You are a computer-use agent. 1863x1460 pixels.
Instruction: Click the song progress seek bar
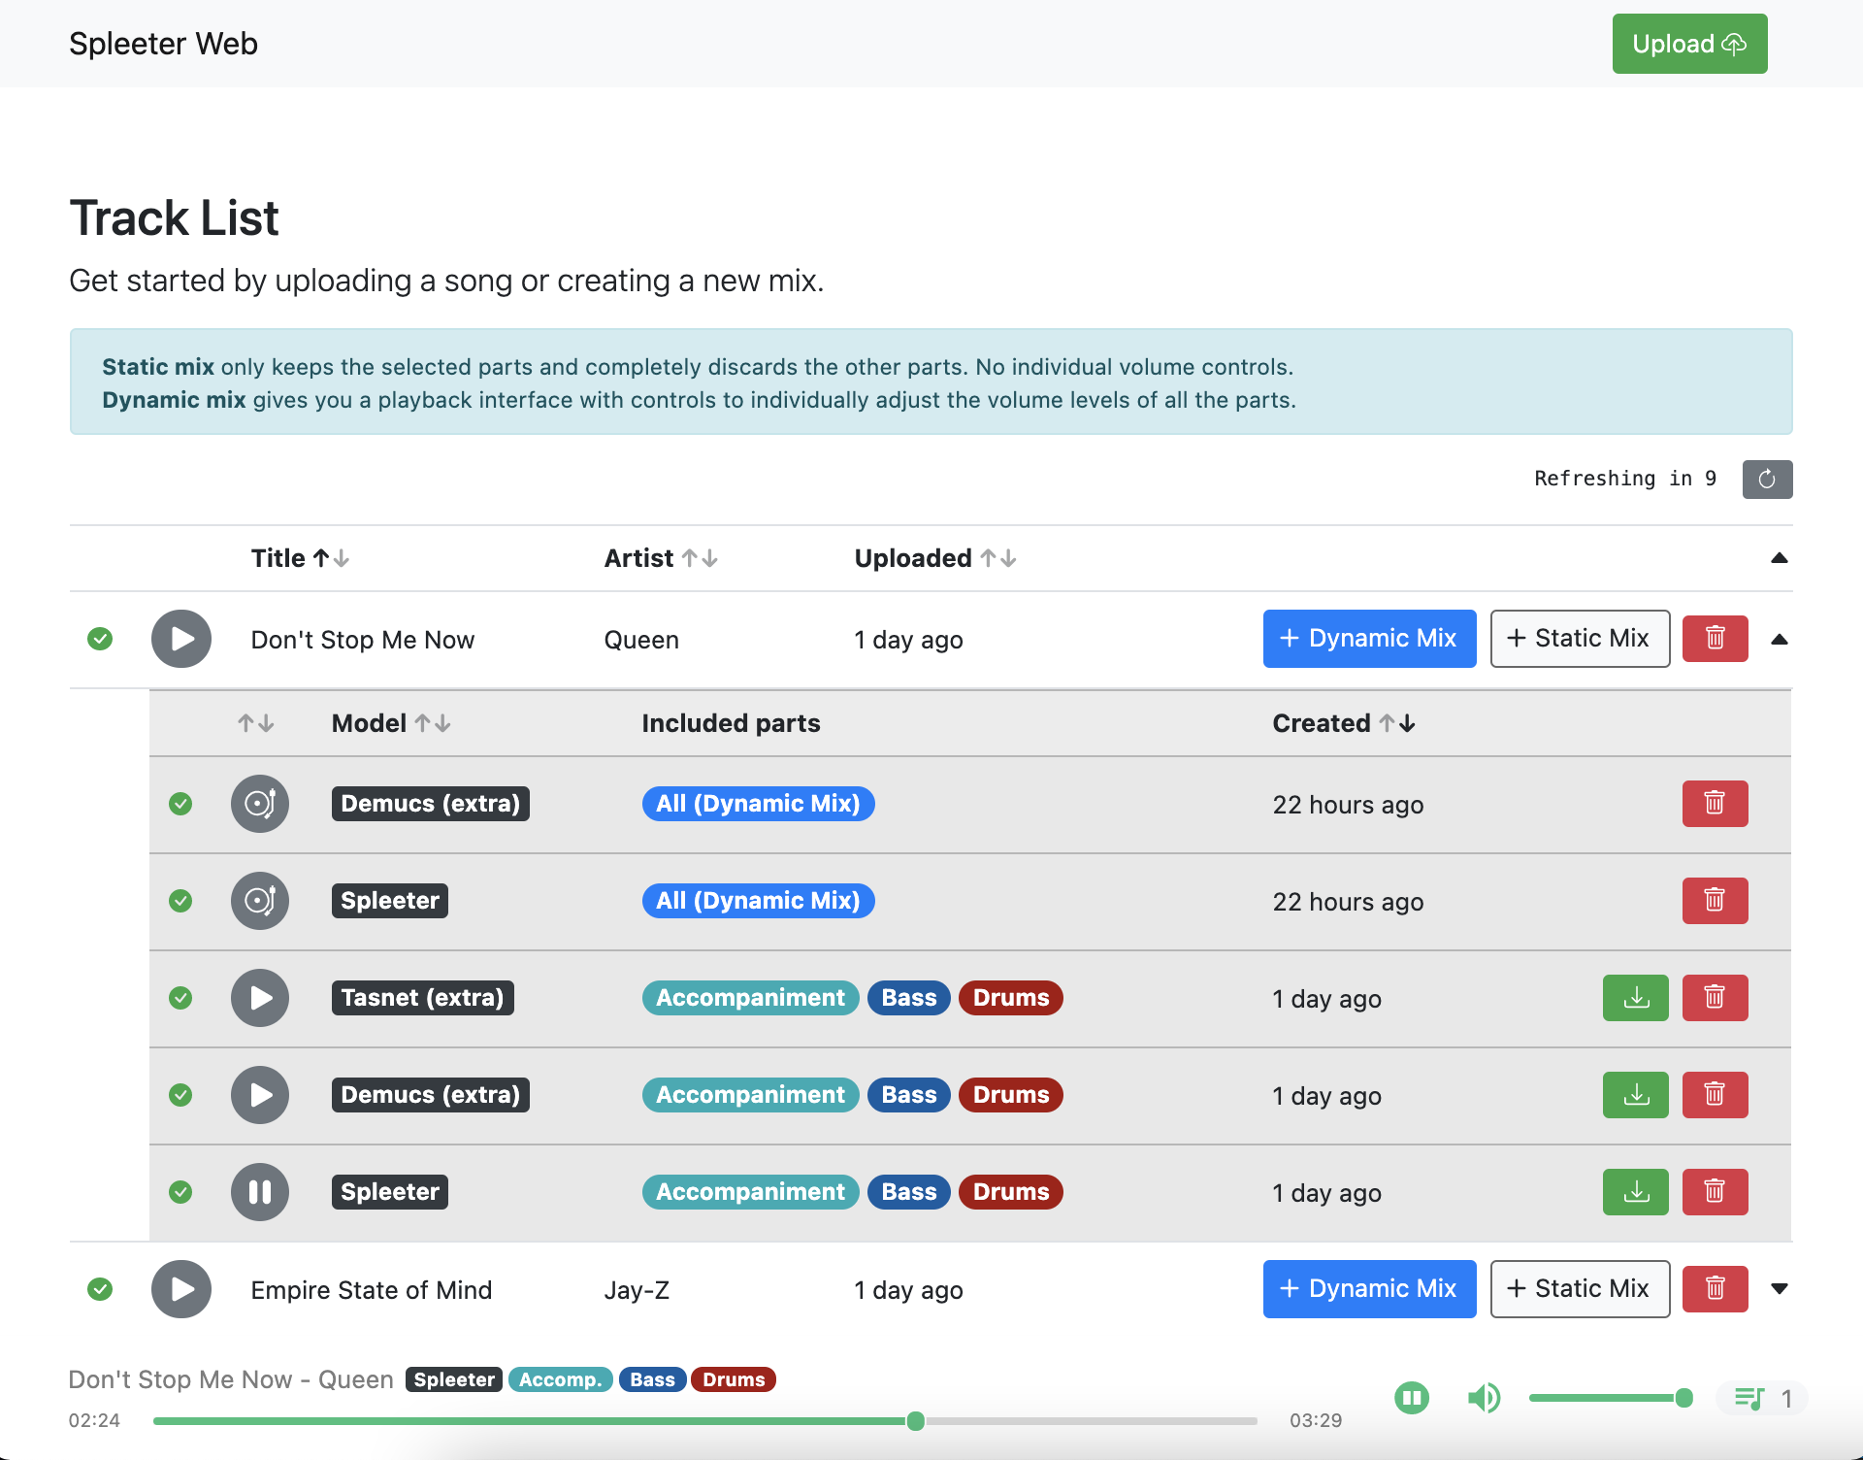(704, 1421)
